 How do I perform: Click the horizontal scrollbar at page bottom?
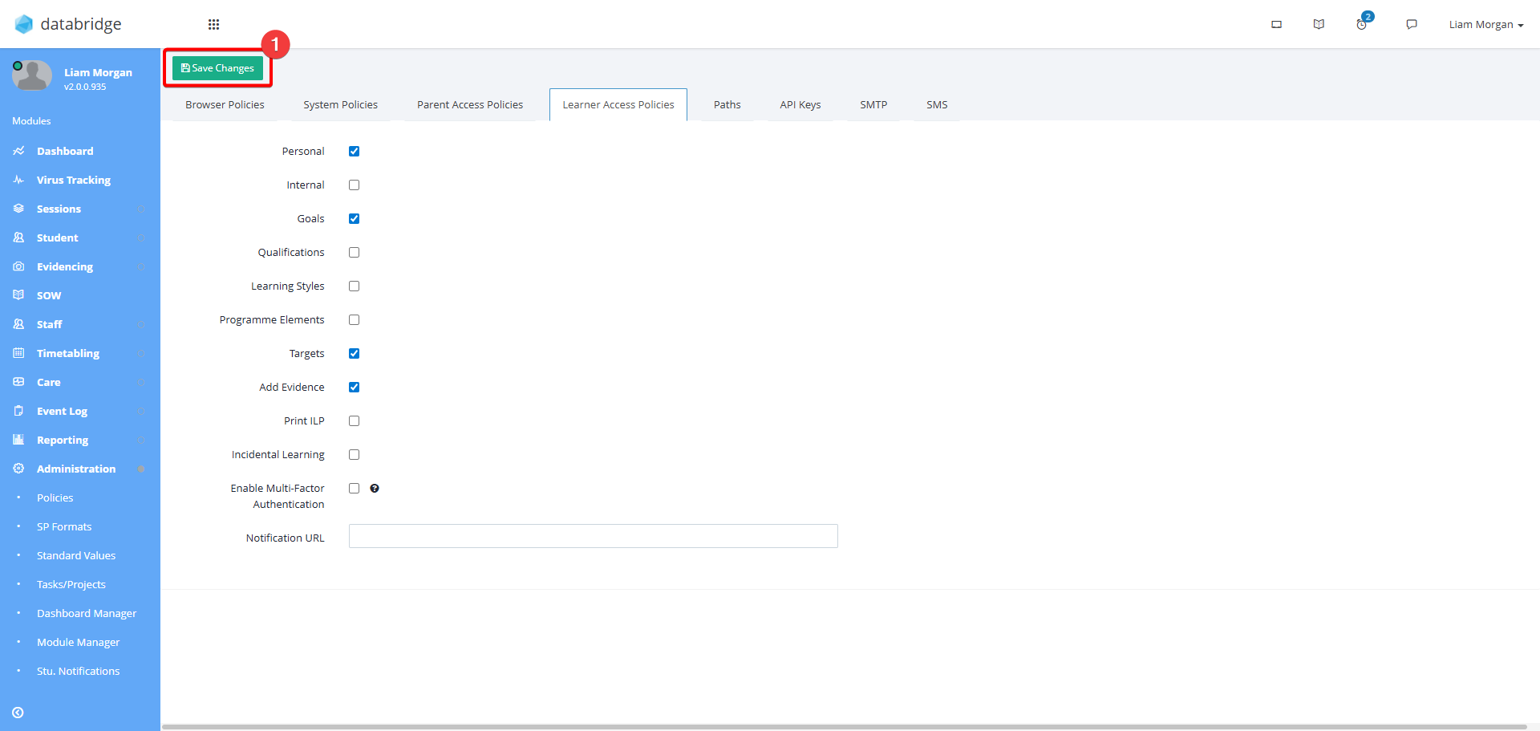pyautogui.click(x=845, y=727)
